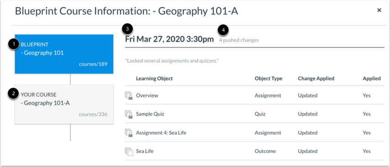
Task: Click annotation marker number 2
Action: click(15, 94)
